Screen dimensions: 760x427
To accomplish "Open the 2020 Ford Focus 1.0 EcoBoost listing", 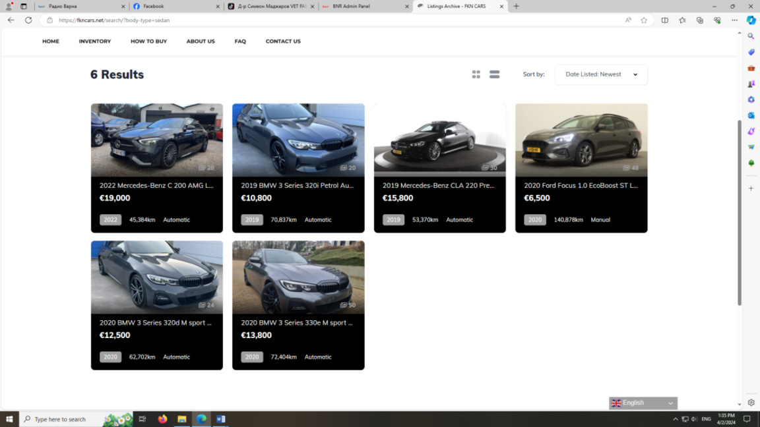I will tap(581, 186).
